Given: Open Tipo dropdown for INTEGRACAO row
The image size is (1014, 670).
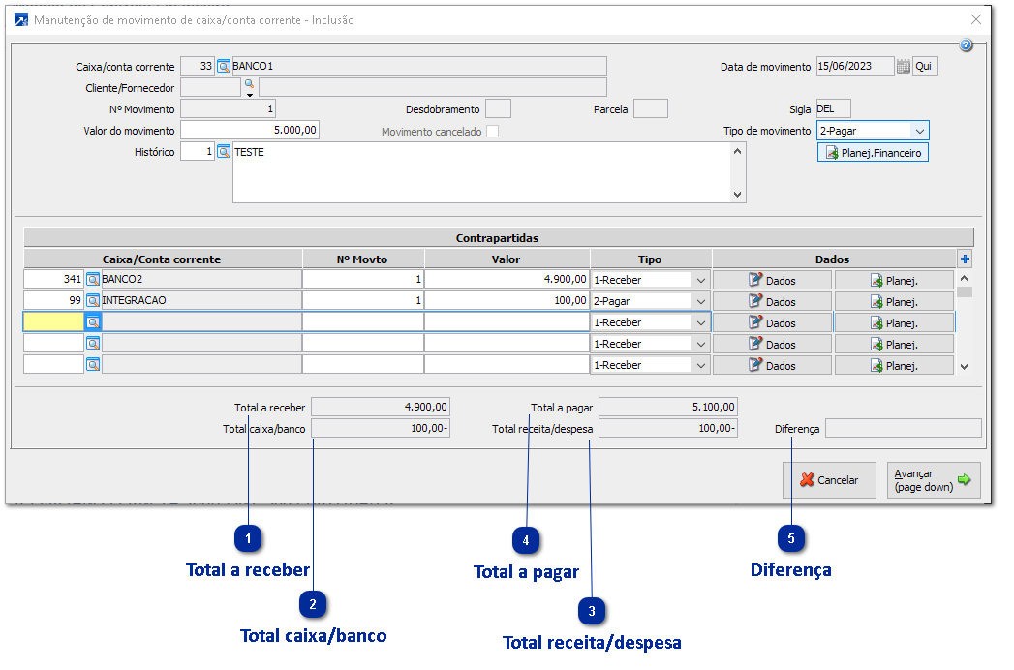Looking at the screenshot, I should click(700, 301).
